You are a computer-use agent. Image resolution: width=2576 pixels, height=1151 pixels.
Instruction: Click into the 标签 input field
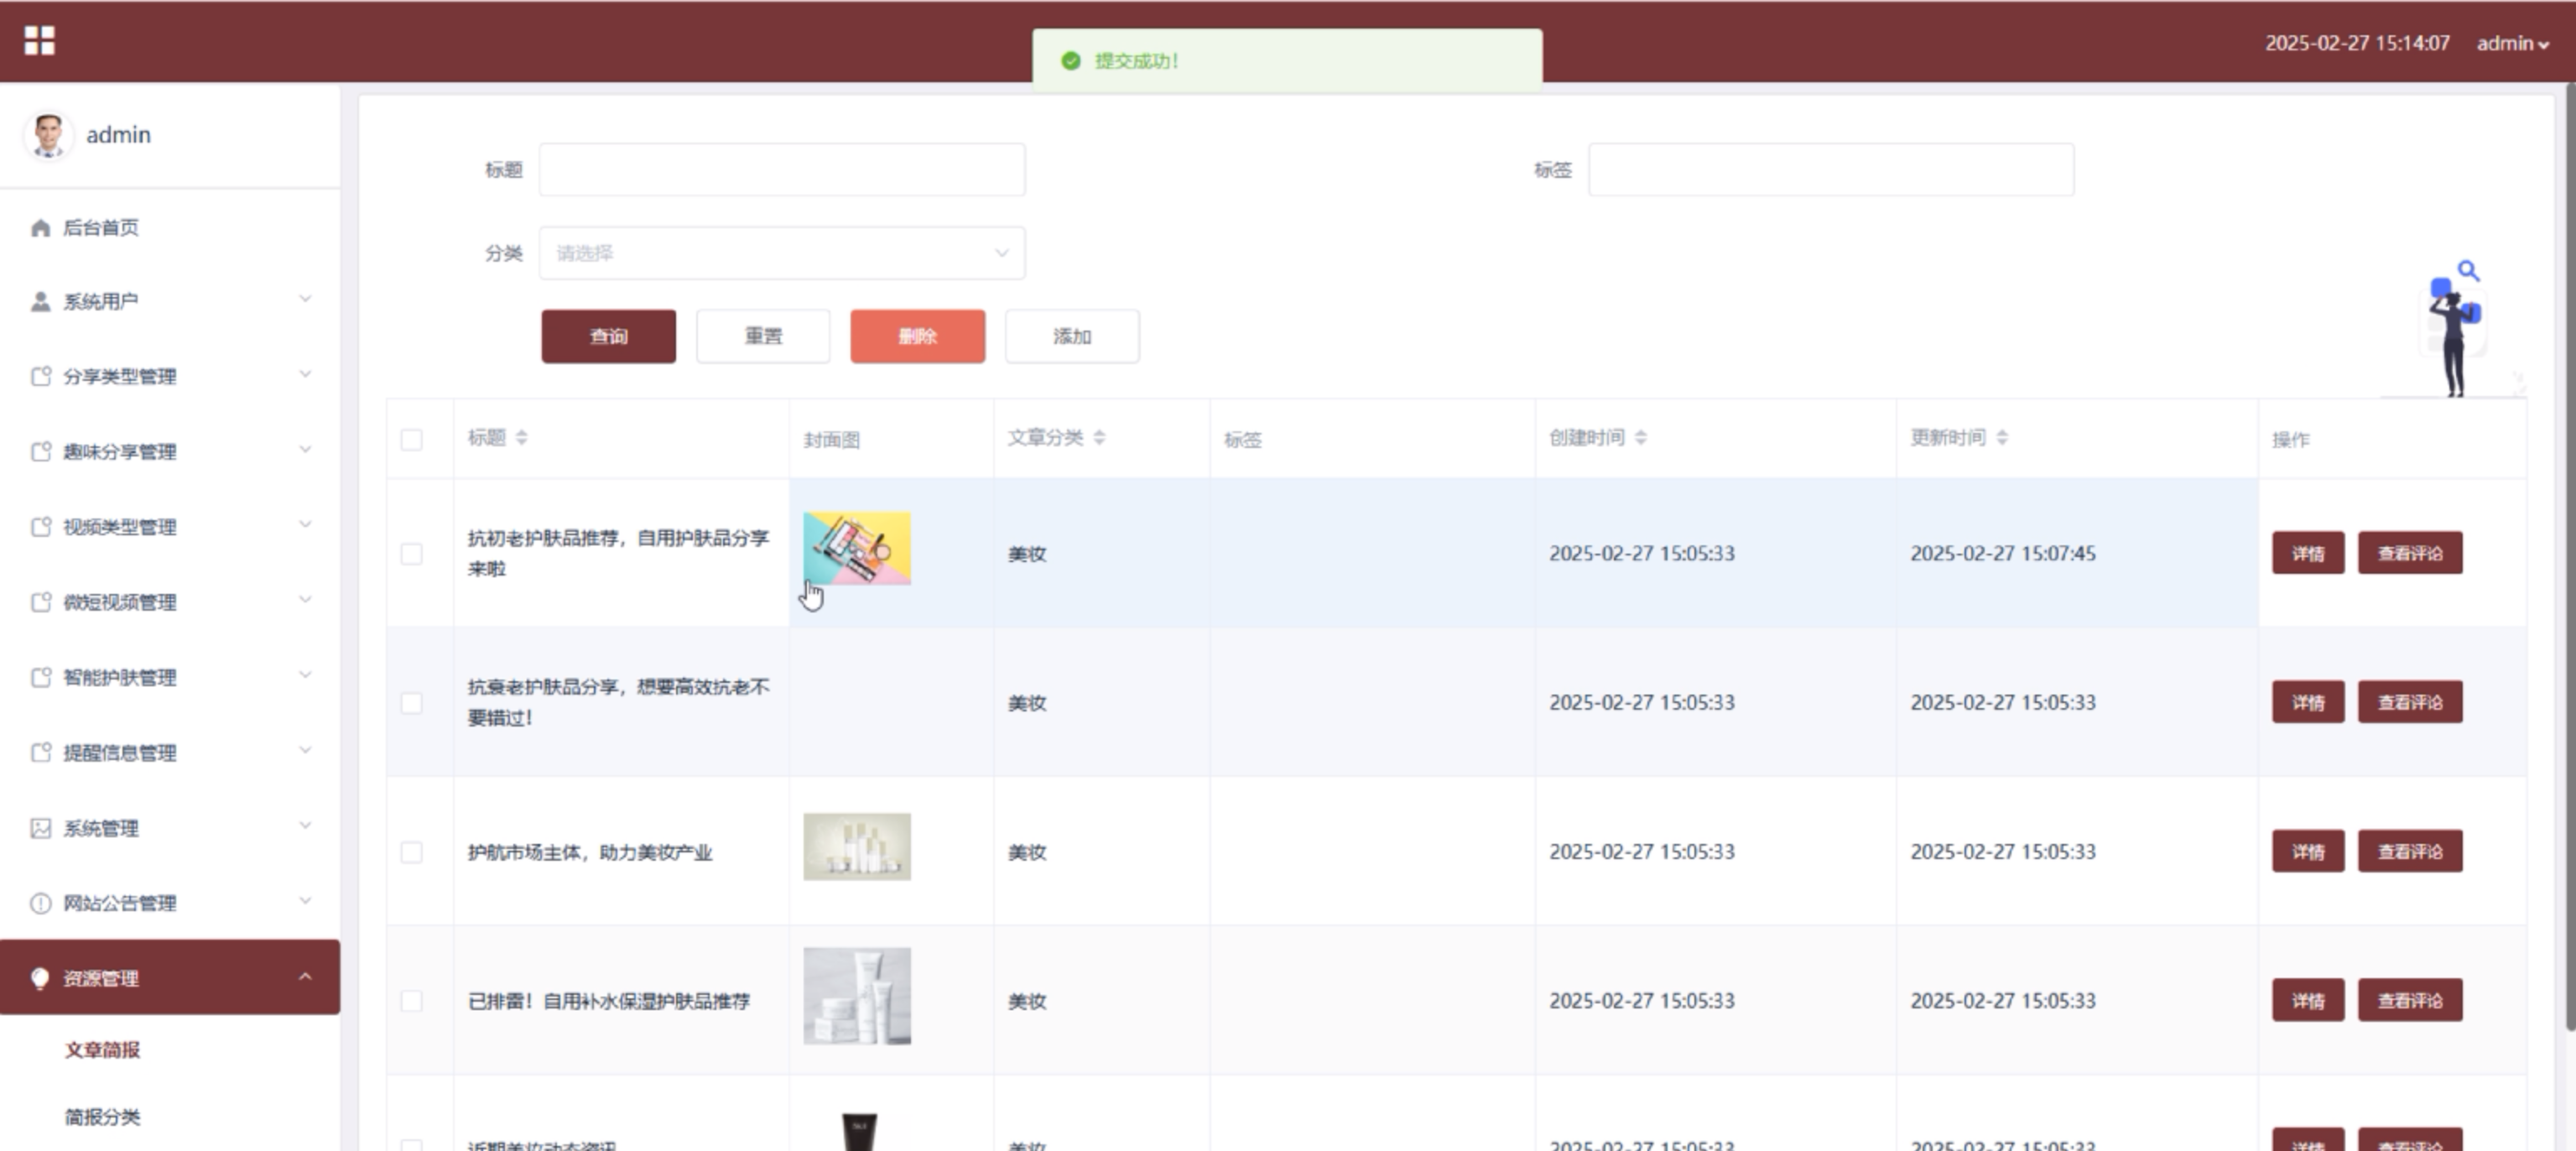pyautogui.click(x=1830, y=170)
